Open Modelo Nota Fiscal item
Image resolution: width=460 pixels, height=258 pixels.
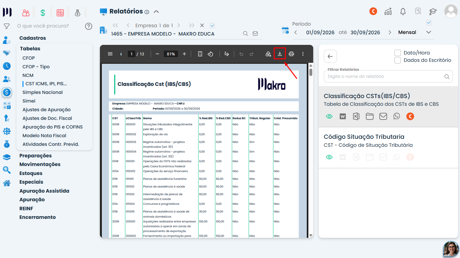44,136
